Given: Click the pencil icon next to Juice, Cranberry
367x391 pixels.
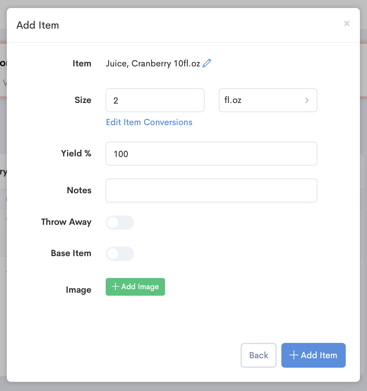Looking at the screenshot, I should (207, 63).
